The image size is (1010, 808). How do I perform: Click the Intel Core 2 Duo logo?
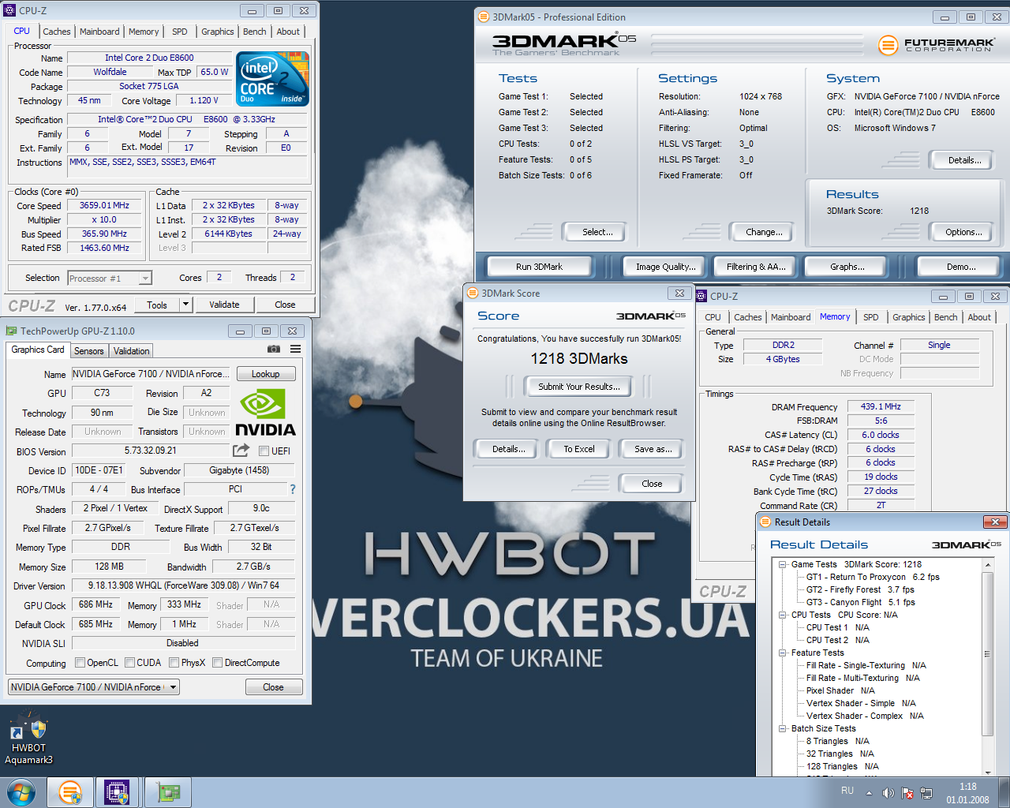(272, 79)
